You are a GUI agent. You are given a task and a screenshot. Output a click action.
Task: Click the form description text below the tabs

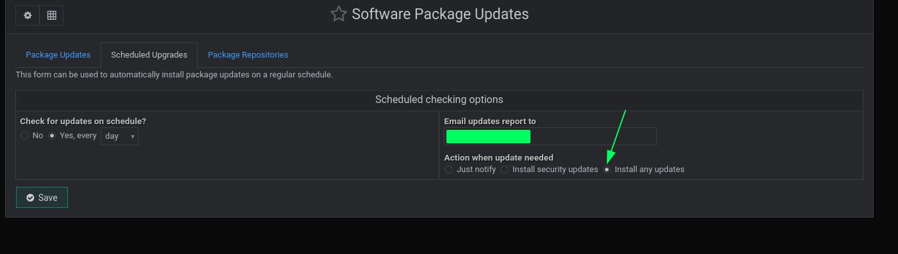[x=174, y=75]
